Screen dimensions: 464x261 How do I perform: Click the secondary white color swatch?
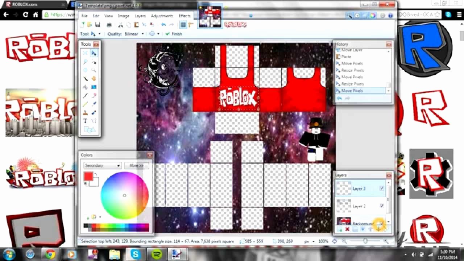95,182
